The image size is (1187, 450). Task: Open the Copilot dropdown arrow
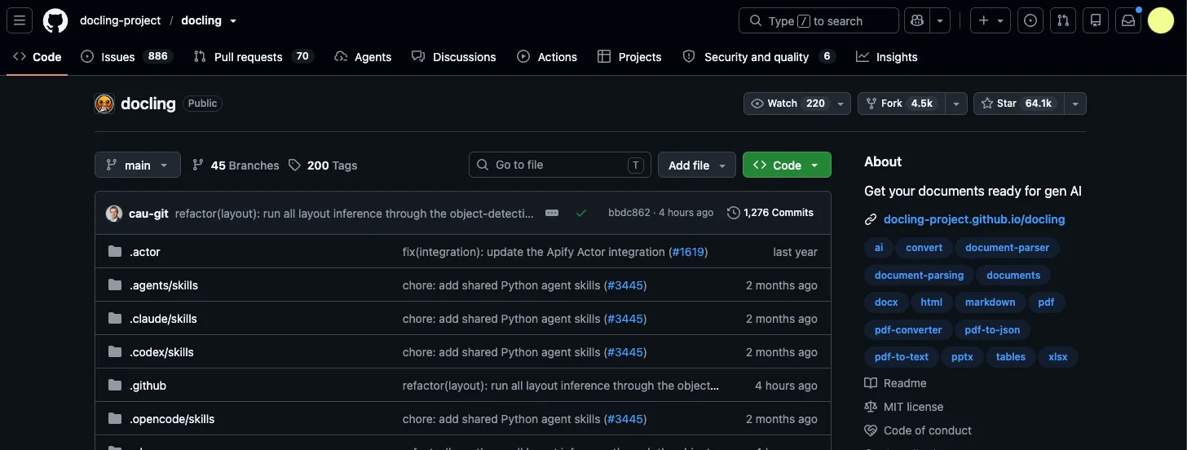[x=941, y=20]
